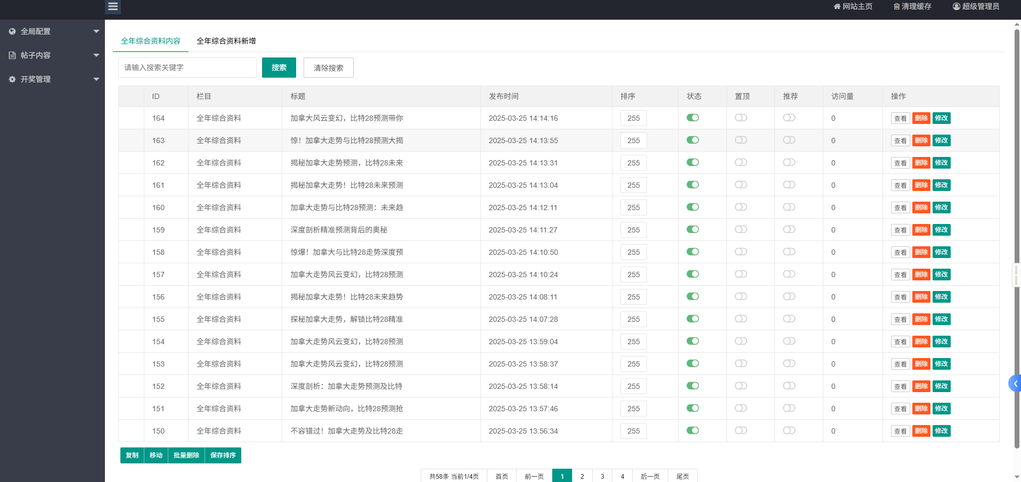Image resolution: width=1021 pixels, height=482 pixels.
Task: Click the 批量删除 button
Action: pyautogui.click(x=186, y=455)
